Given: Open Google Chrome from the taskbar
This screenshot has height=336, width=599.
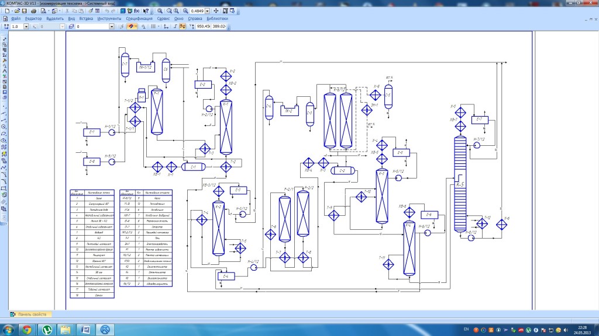Looking at the screenshot, I should click(x=26, y=330).
